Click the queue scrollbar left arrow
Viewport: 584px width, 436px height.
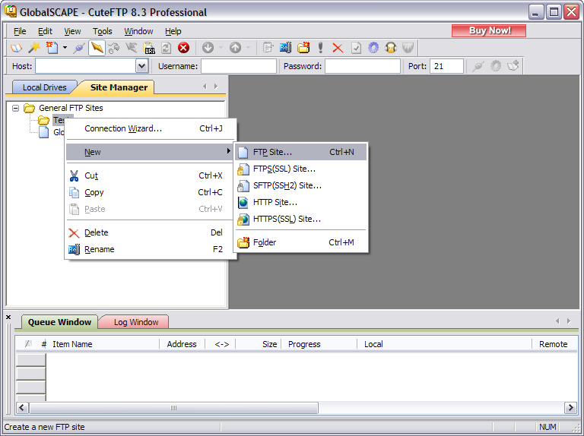click(21, 408)
